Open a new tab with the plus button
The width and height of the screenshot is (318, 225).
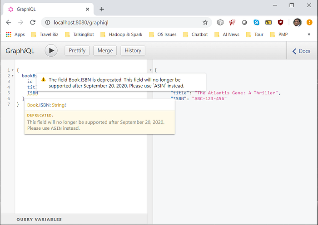102,9
